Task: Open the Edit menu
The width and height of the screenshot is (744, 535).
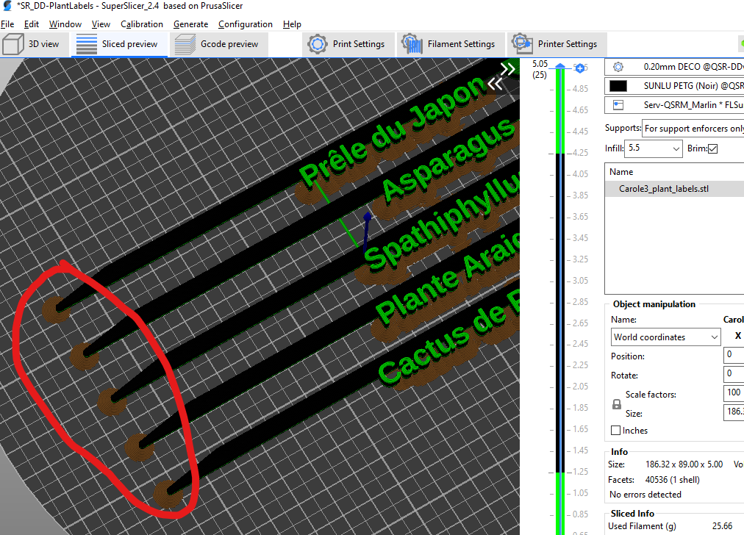Action: [x=32, y=24]
